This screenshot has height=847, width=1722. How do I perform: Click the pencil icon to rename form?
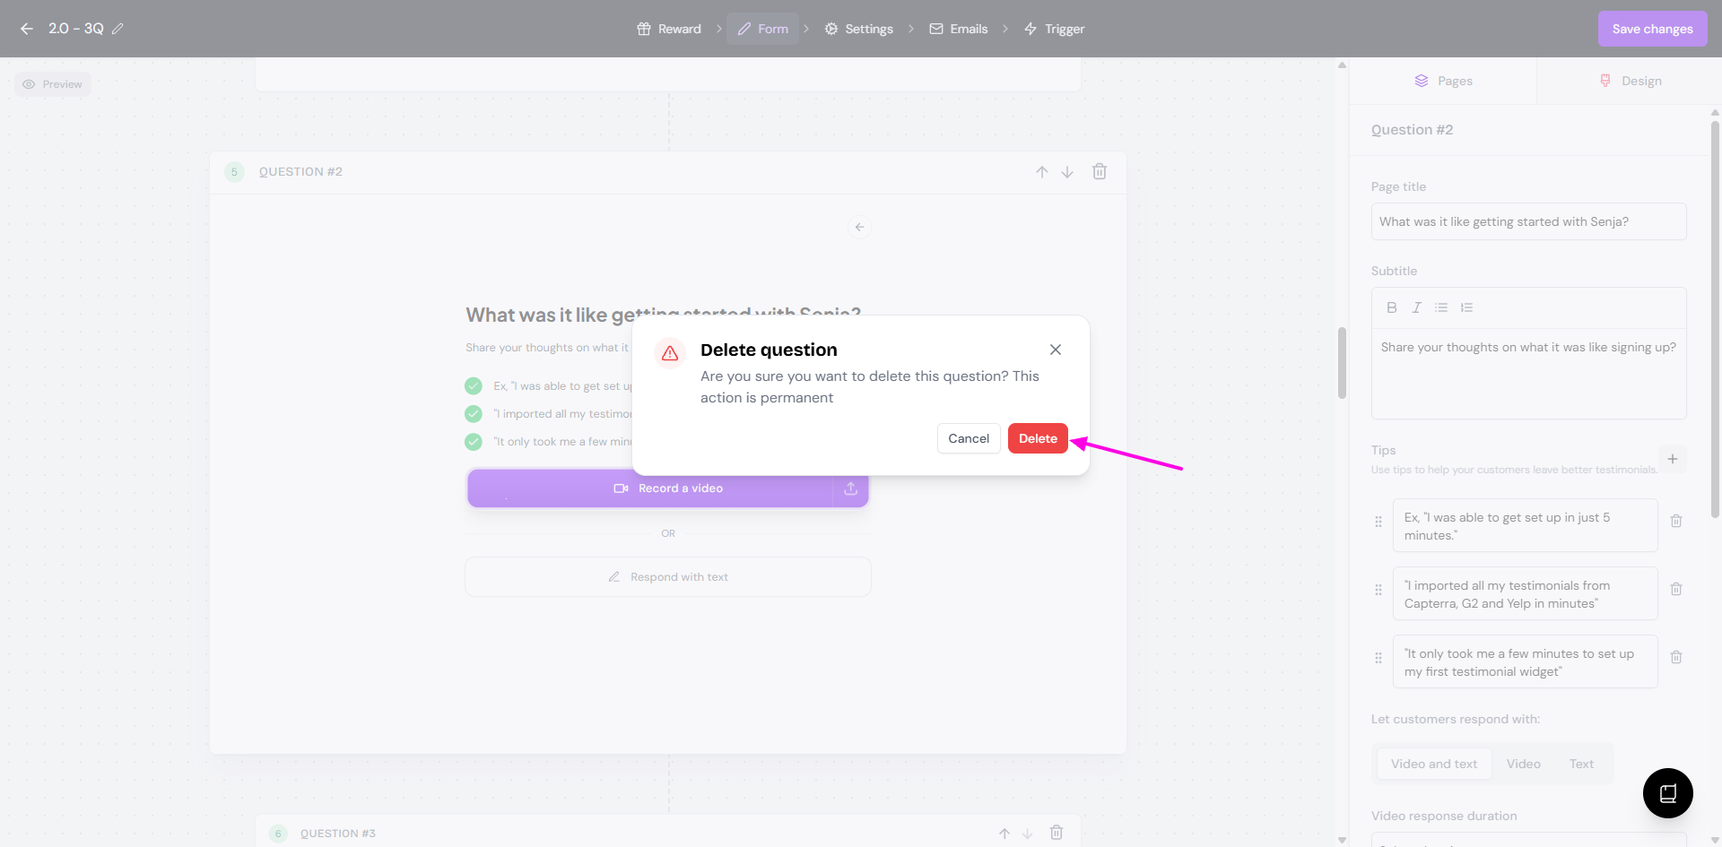(x=117, y=29)
